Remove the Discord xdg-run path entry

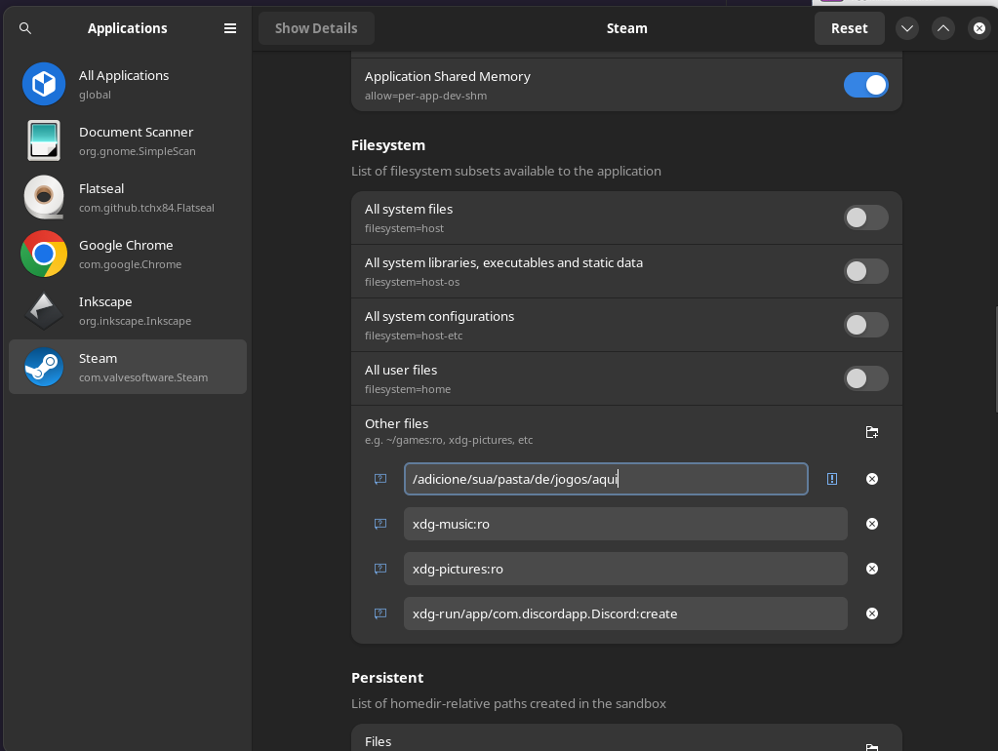click(x=872, y=613)
